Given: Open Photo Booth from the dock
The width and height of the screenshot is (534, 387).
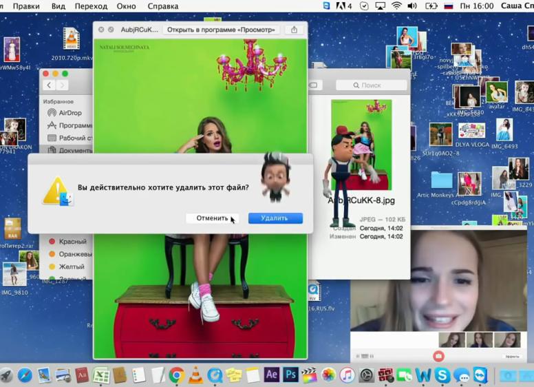Looking at the screenshot, I should coord(385,375).
